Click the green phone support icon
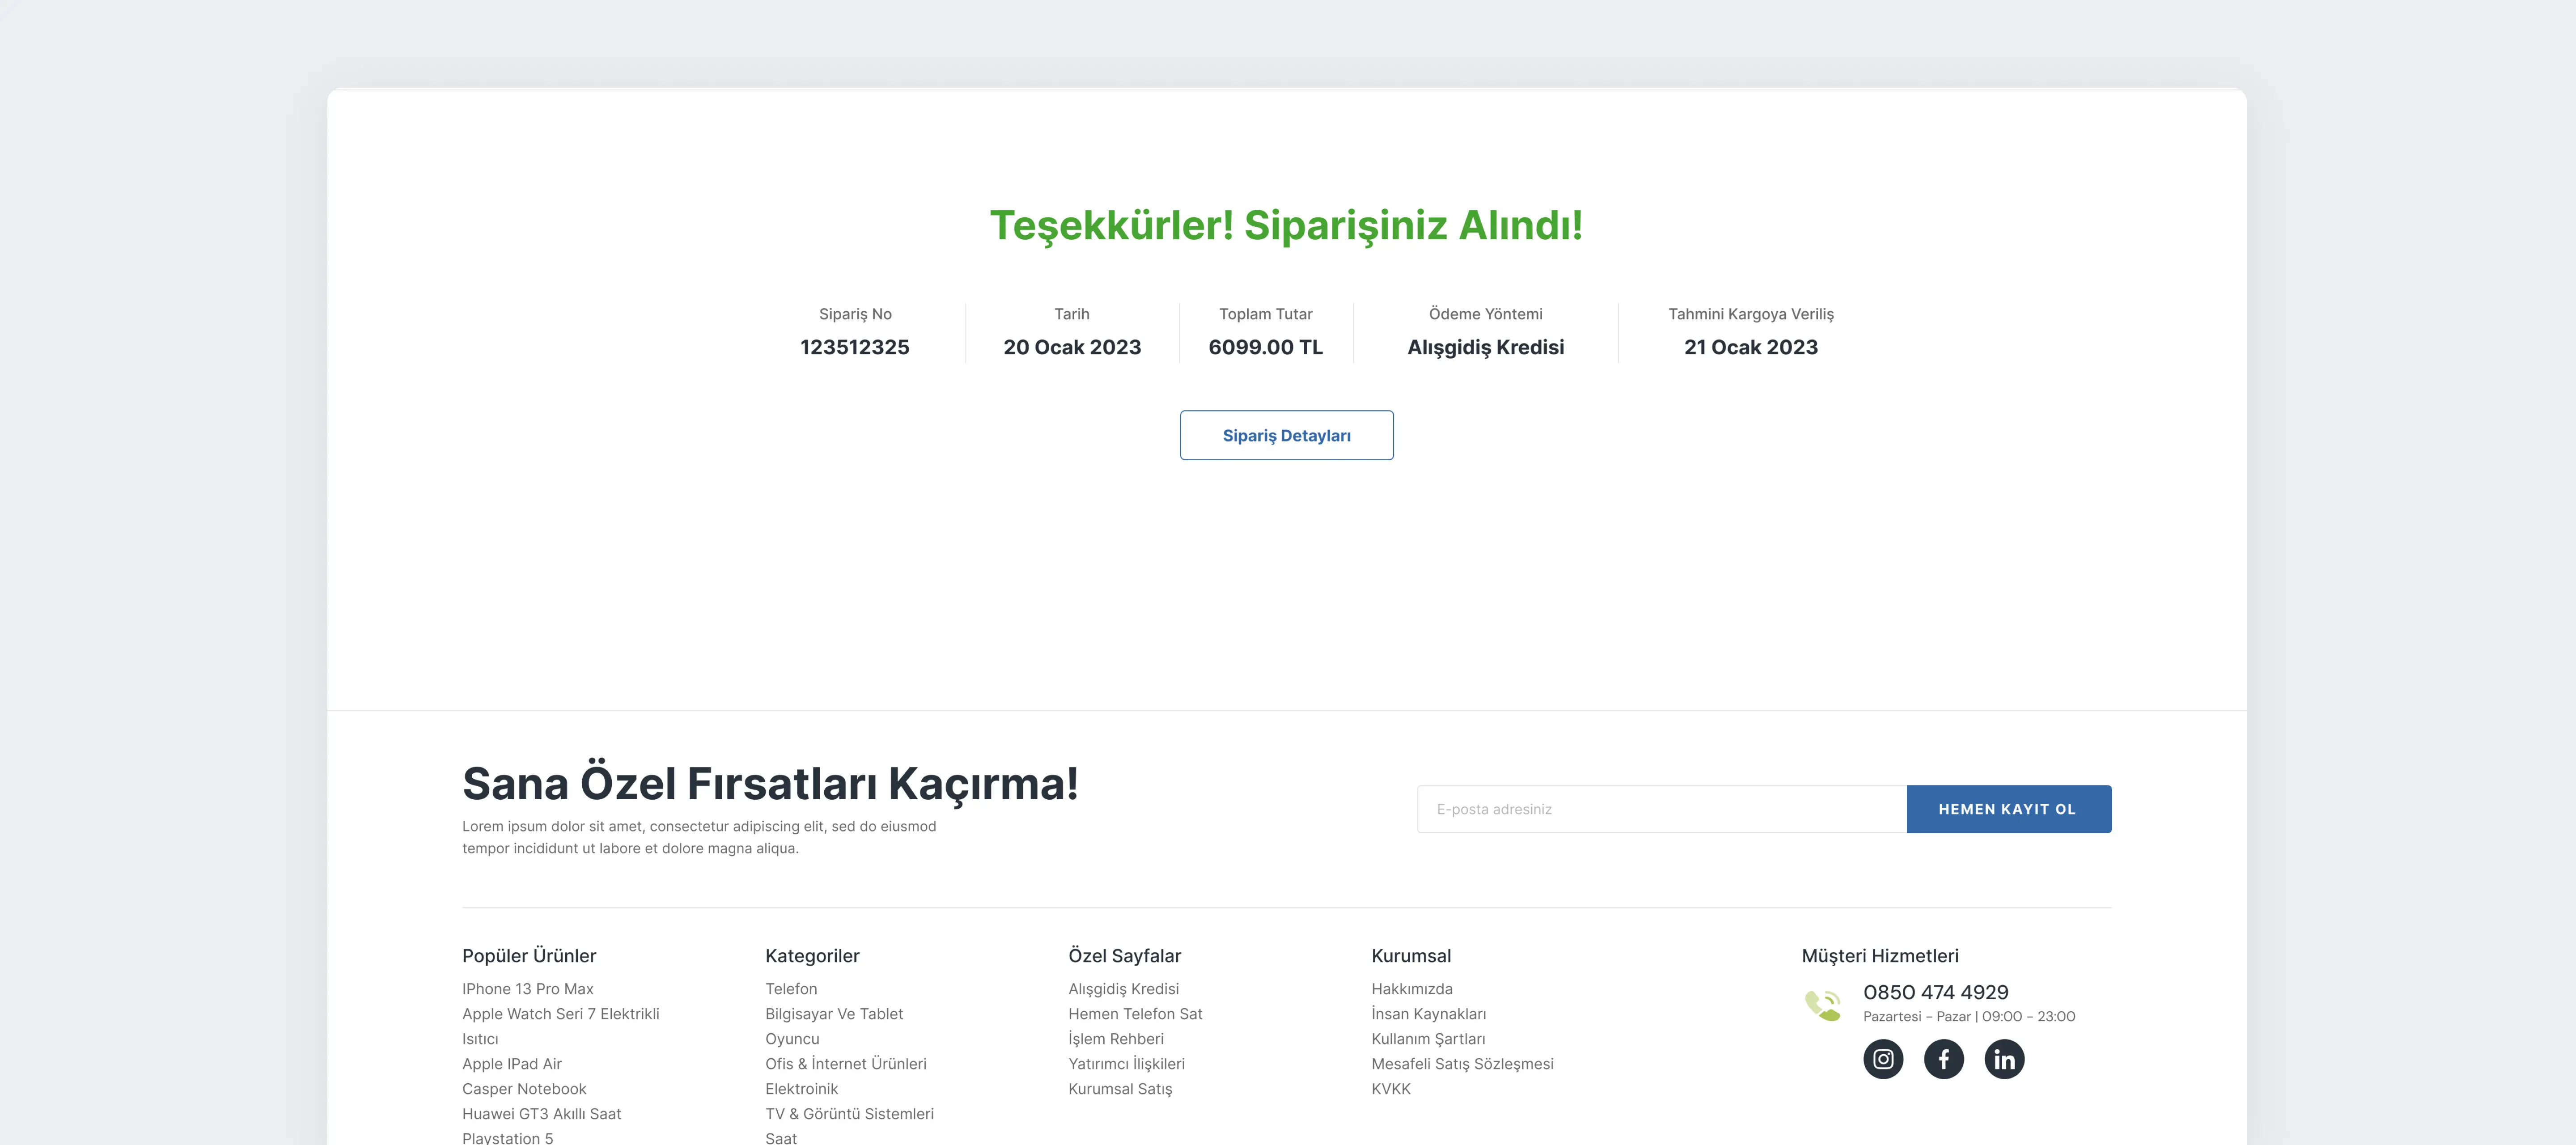 pyautogui.click(x=1822, y=1005)
